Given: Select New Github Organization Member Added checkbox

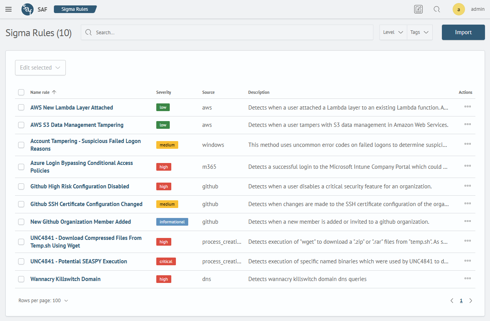Looking at the screenshot, I should 21,222.
